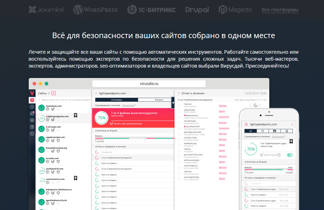Select the folder tab in the phone app

coord(274,131)
